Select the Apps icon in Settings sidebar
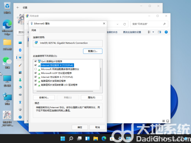Viewport: 191px width, 143px height. coord(20,73)
